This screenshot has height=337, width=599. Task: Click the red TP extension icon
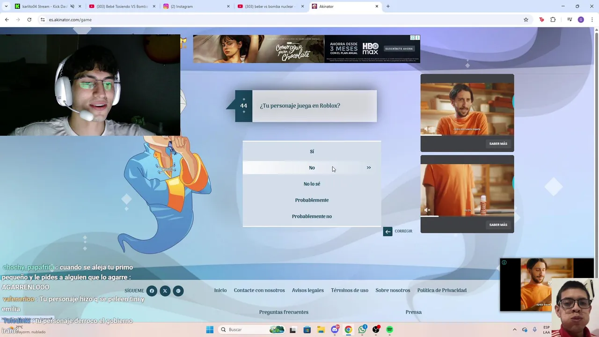(541, 20)
